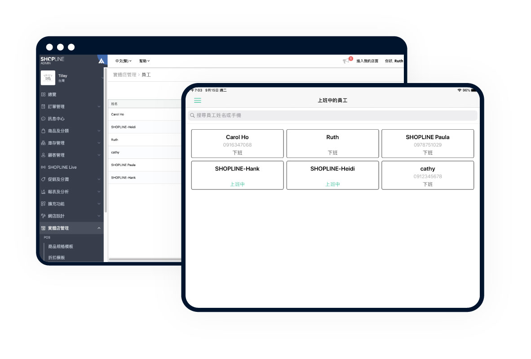Click the announcement megaphone notification icon
The width and height of the screenshot is (531, 359).
[x=346, y=61]
